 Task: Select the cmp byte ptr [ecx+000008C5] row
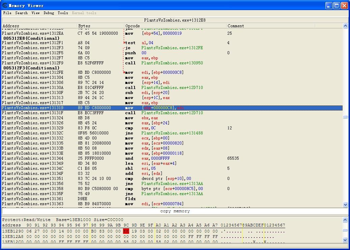coord(172,189)
